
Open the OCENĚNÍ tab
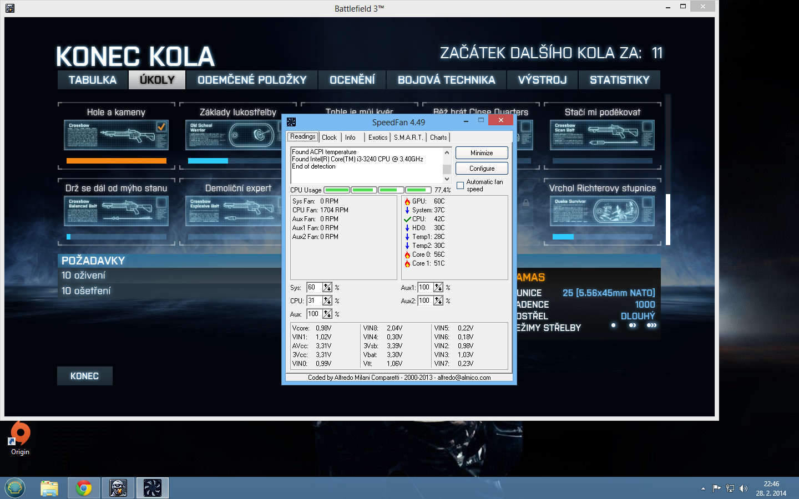[x=352, y=80]
